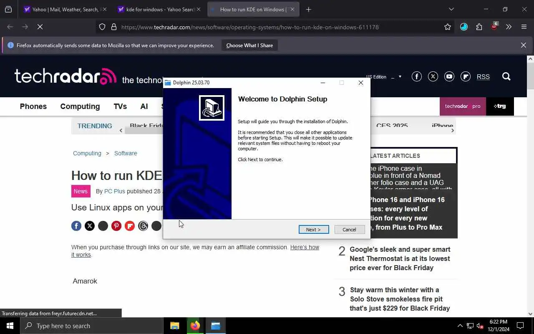Switch to kde for windows Yahoo Search tab

point(159,9)
